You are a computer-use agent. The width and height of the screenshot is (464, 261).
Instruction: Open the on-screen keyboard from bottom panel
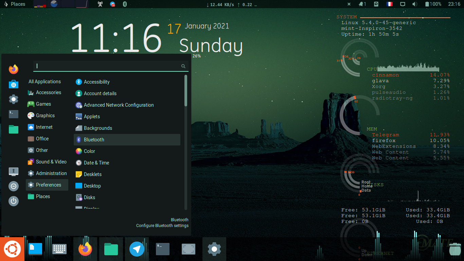tap(59, 249)
